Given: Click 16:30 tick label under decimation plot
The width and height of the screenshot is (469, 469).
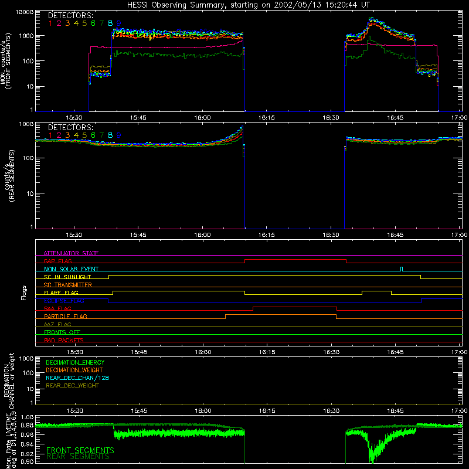Looking at the screenshot, I should pos(331,411).
